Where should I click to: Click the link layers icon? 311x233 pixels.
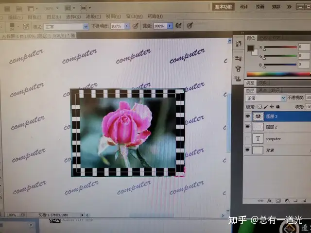260,200
